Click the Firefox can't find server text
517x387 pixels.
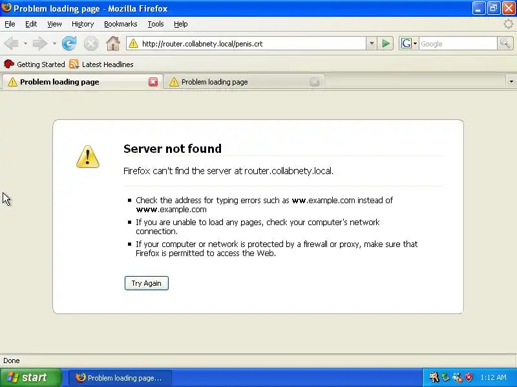228,171
